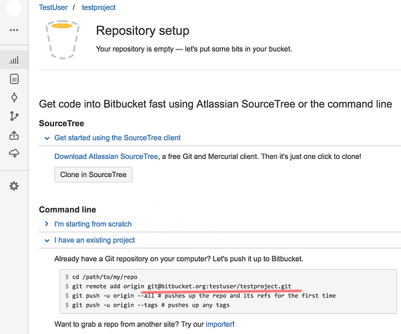Viewport: 401px width, 334px height.
Task: Collapse the existing project section chevron
Action: (47, 240)
